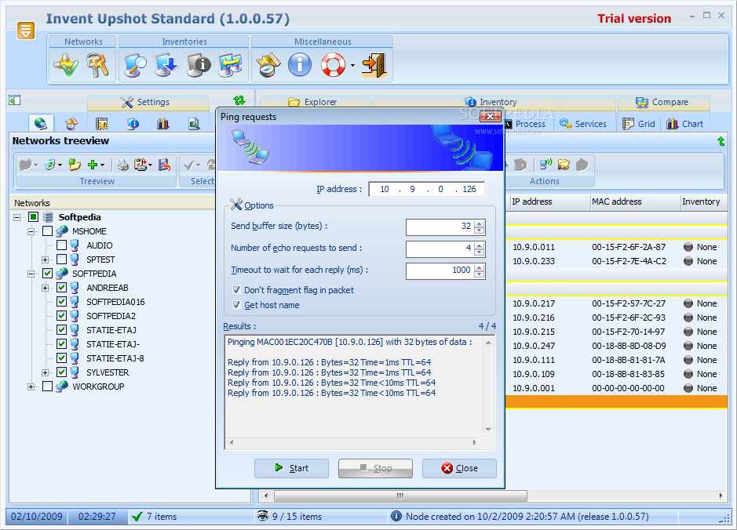737x530 pixels.
Task: Click the folder icon in Actions toolbar
Action: 564,165
